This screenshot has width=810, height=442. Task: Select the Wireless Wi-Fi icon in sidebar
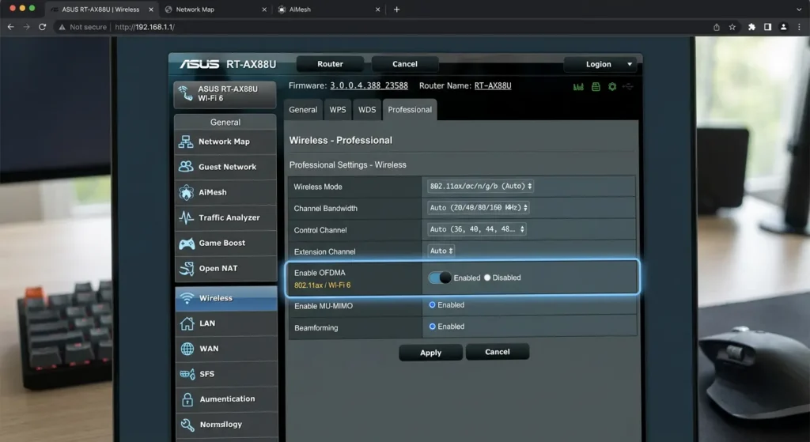point(187,298)
